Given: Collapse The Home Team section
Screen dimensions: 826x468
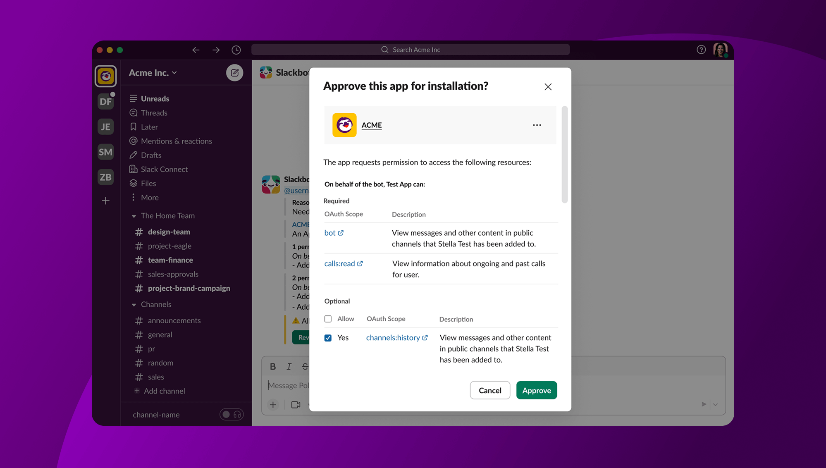Looking at the screenshot, I should 133,215.
